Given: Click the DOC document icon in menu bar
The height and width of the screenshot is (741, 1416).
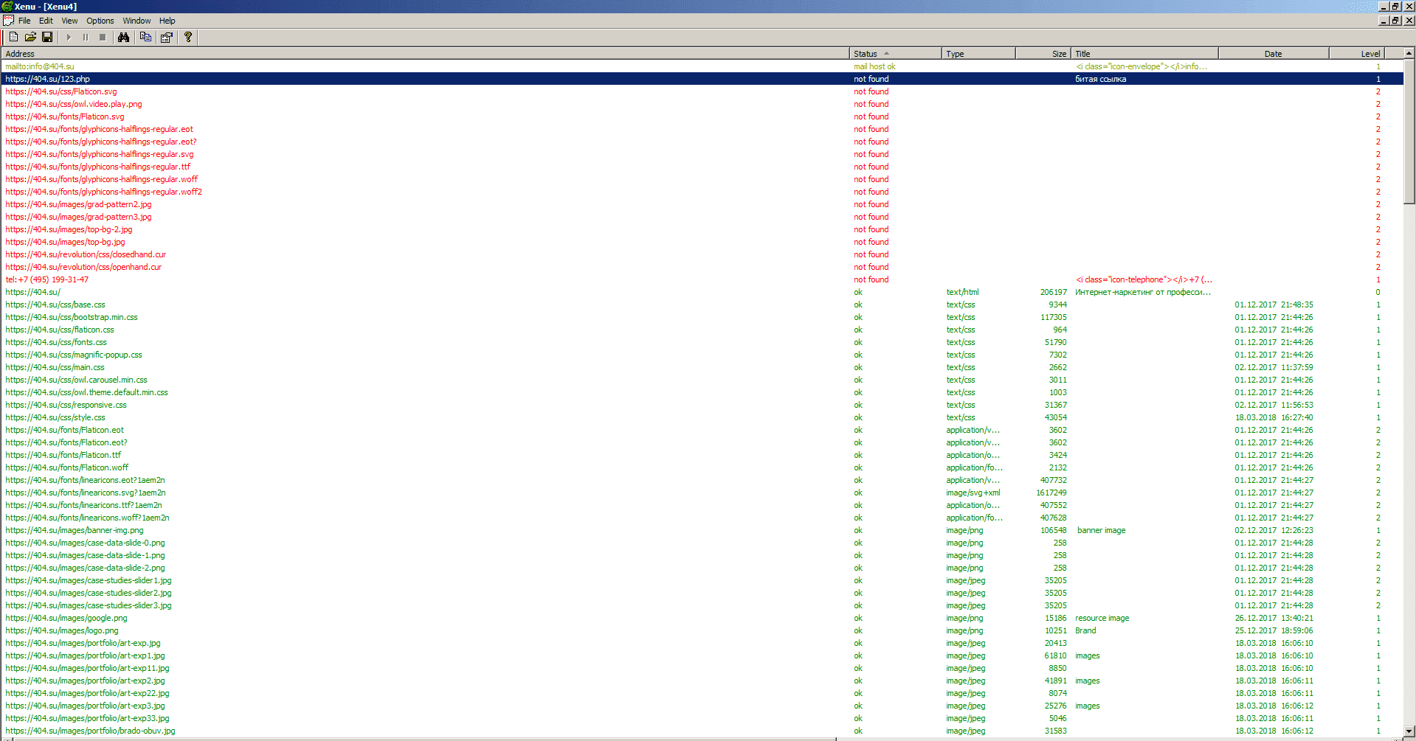Looking at the screenshot, I should (x=8, y=21).
